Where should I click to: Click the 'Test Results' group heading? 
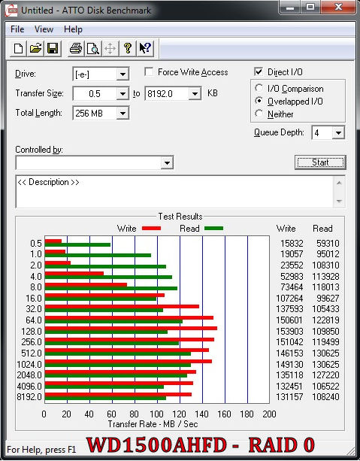(180, 217)
